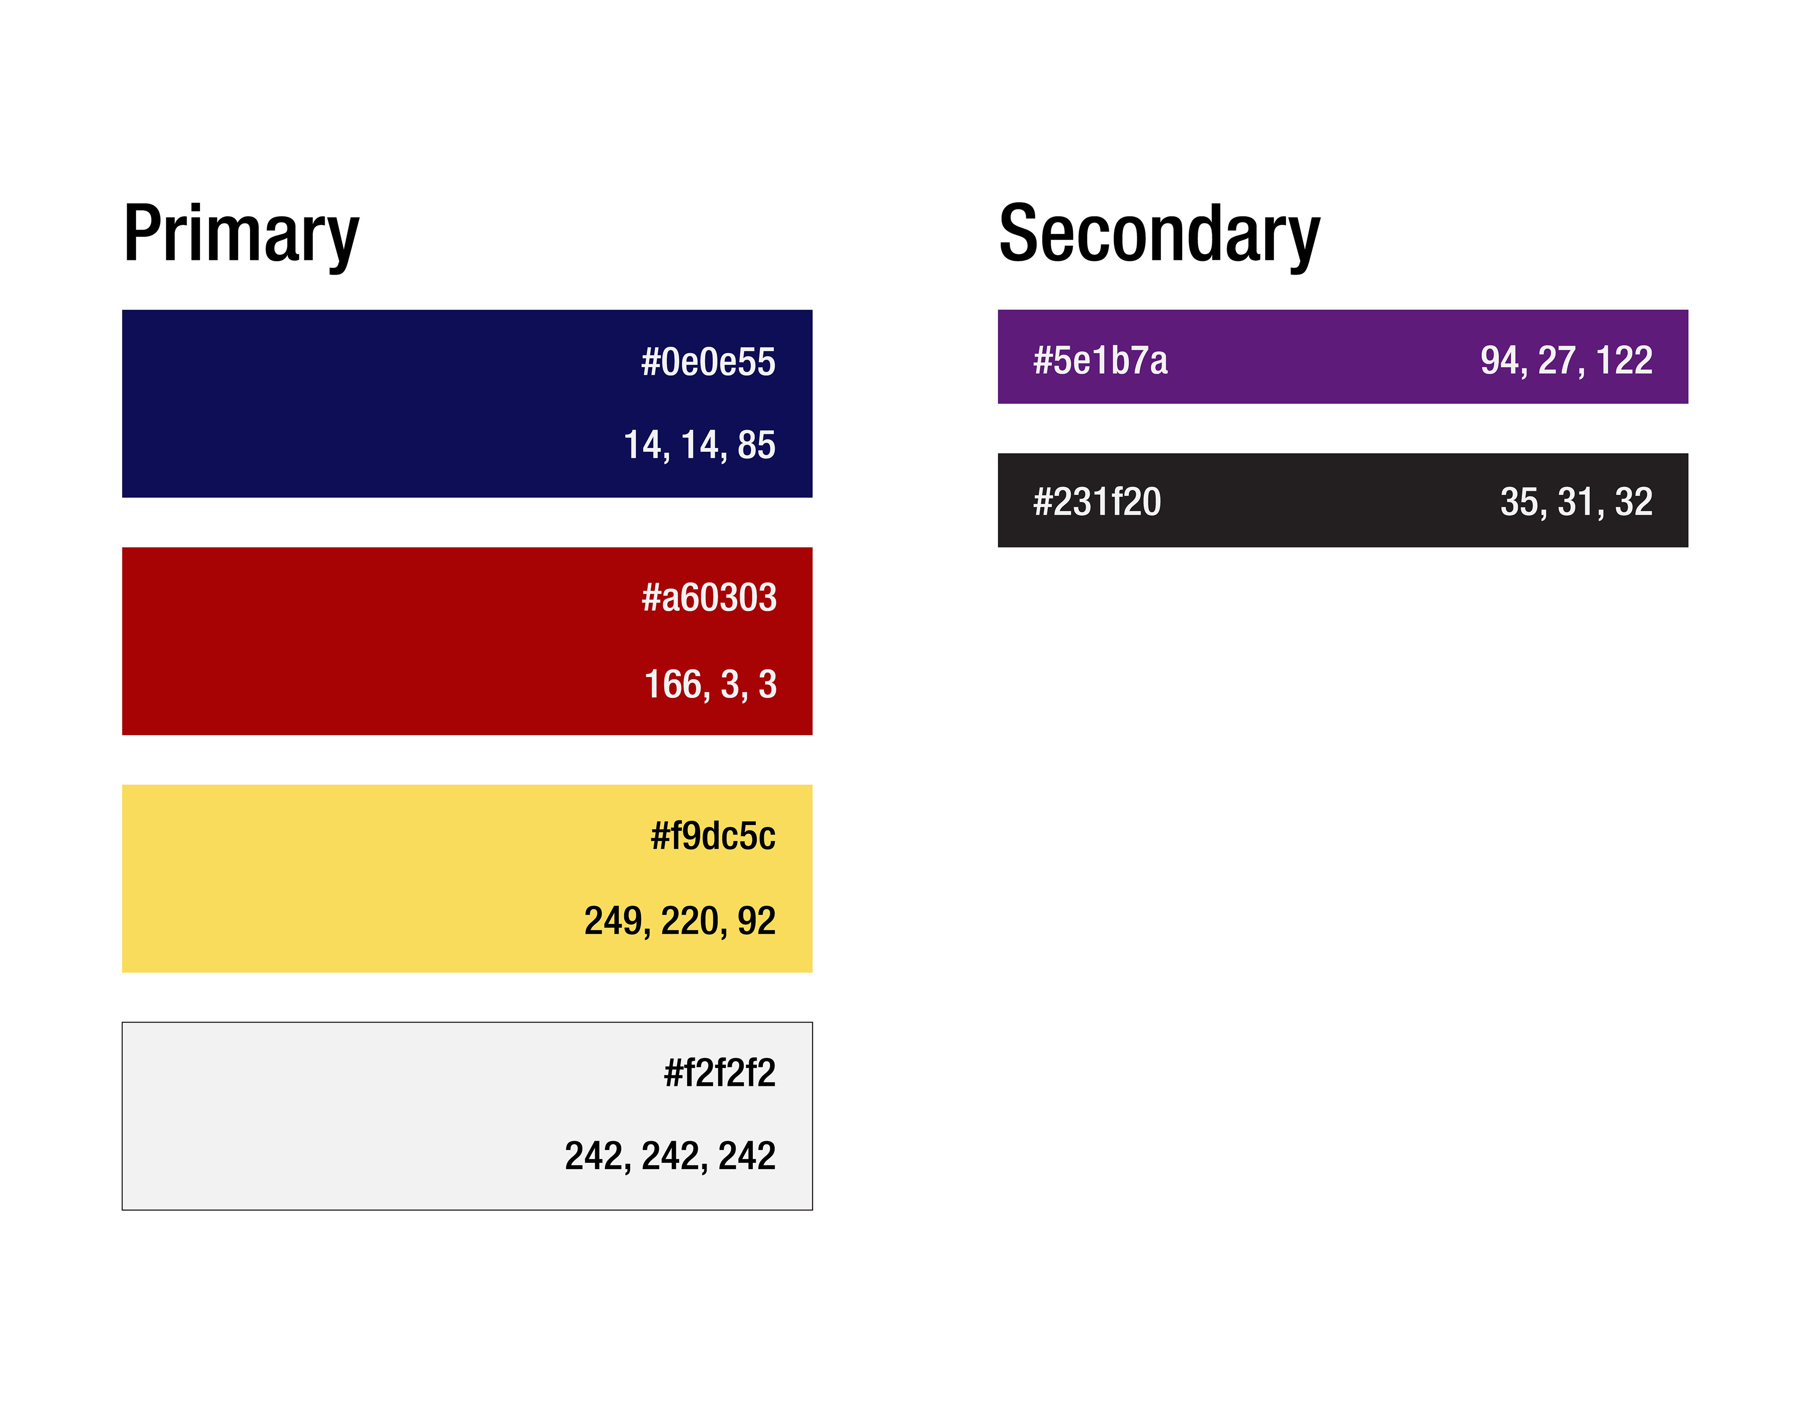1815x1402 pixels.
Task: Select the "94, 27, 122" RGB text
Action: point(1566,361)
